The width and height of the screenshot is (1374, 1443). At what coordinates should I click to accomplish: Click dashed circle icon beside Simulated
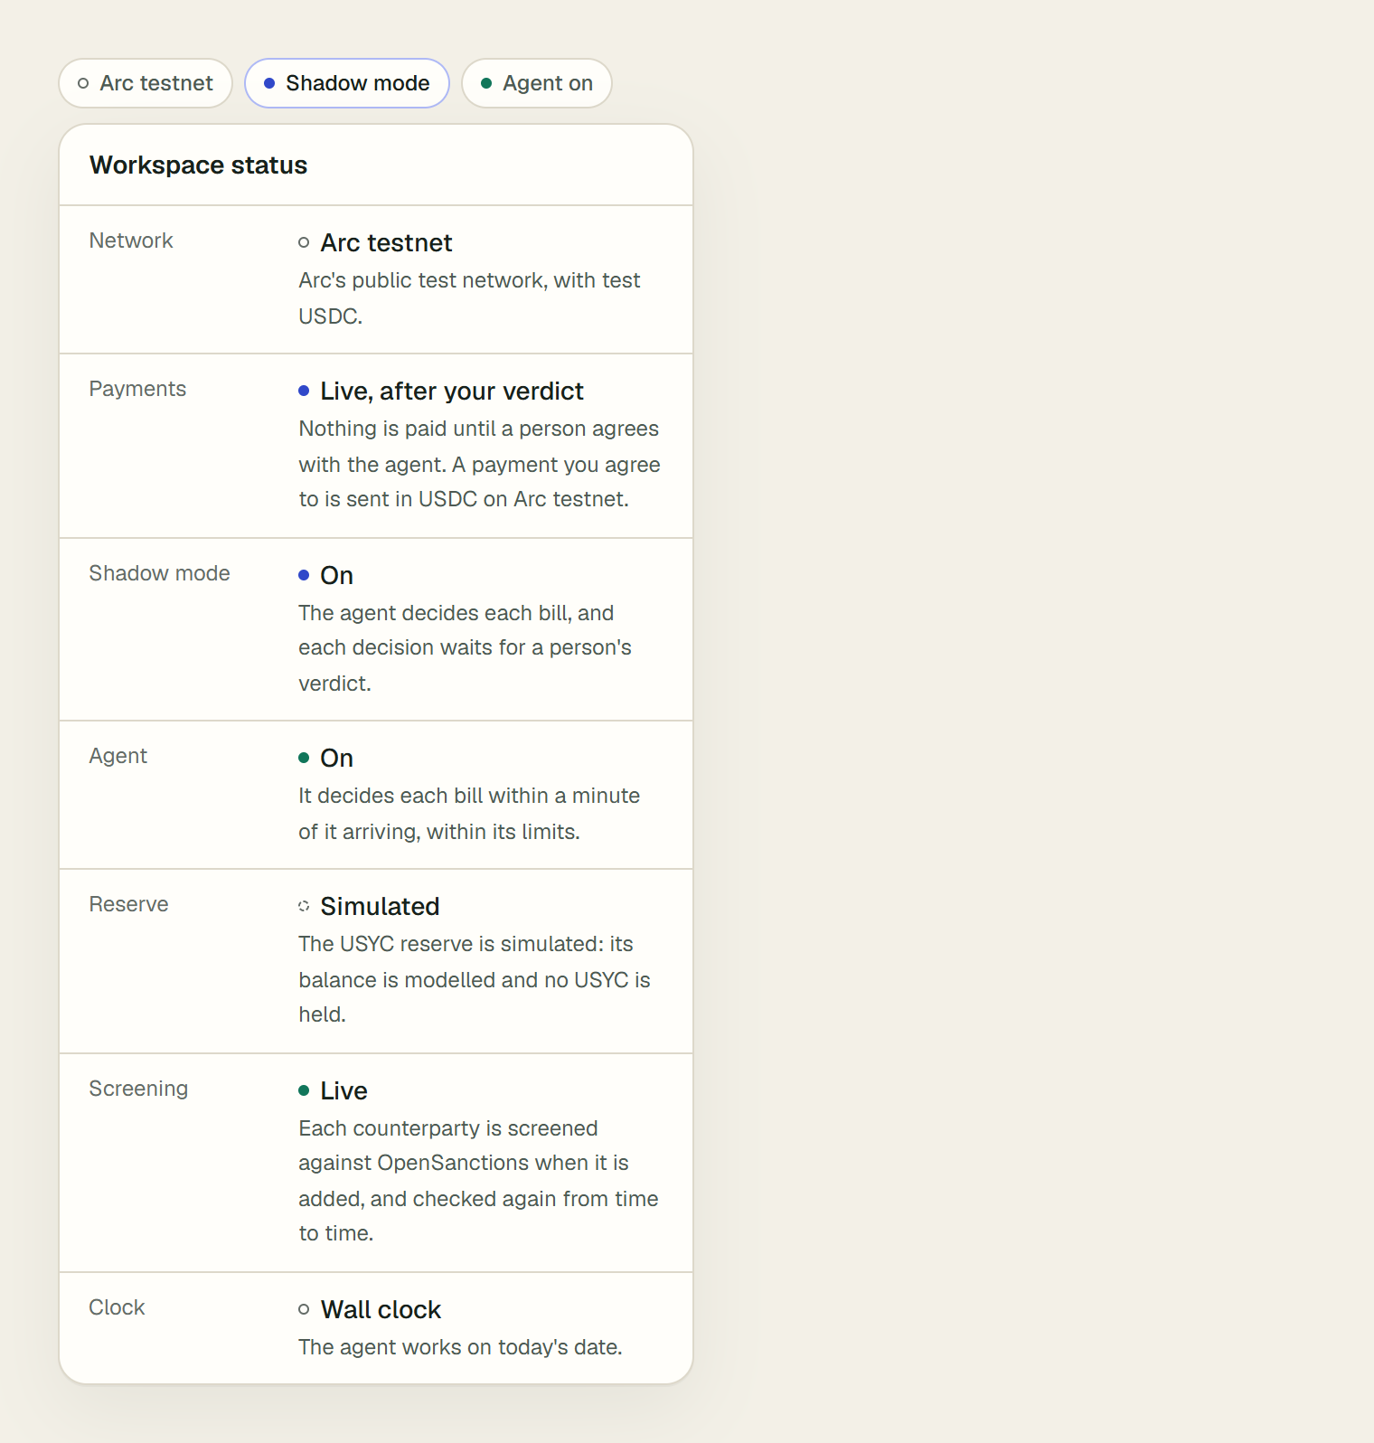point(304,906)
